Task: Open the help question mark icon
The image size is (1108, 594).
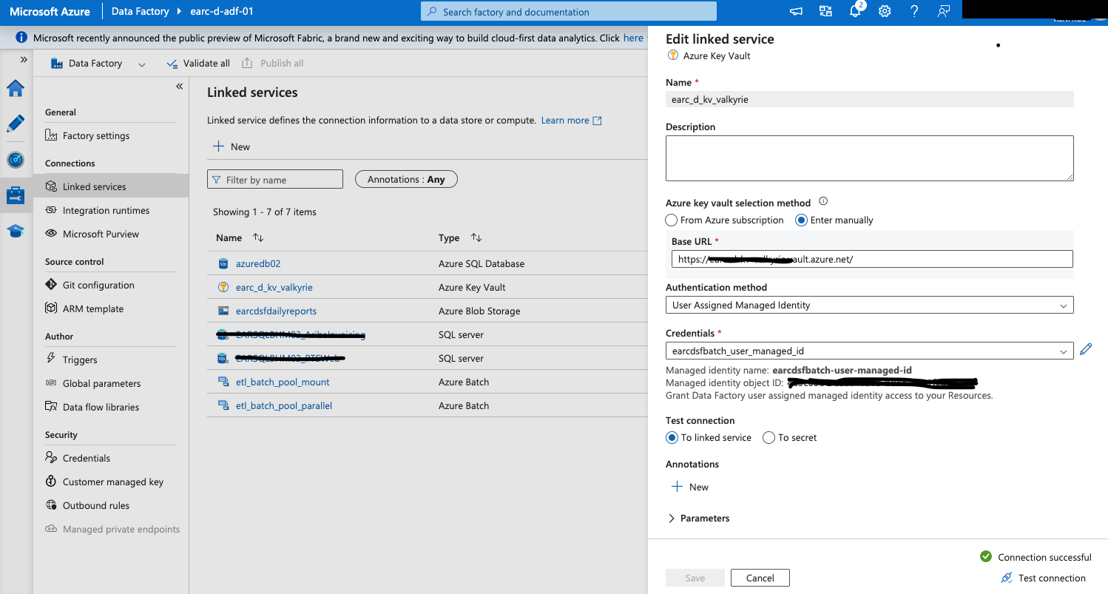Action: coord(914,11)
